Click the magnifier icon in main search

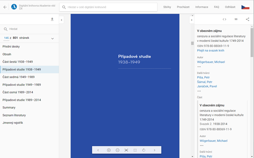tap(64, 7)
